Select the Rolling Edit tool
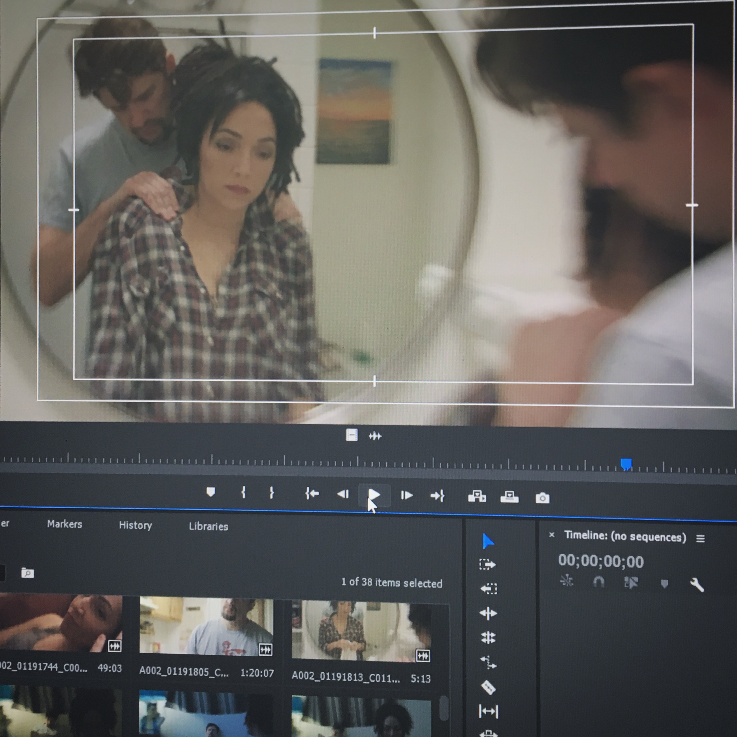The height and width of the screenshot is (737, 737). (x=488, y=637)
